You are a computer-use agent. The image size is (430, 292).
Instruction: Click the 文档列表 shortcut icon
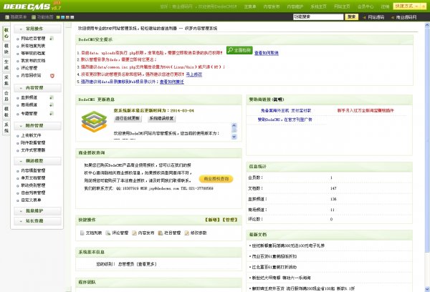(x=82, y=233)
